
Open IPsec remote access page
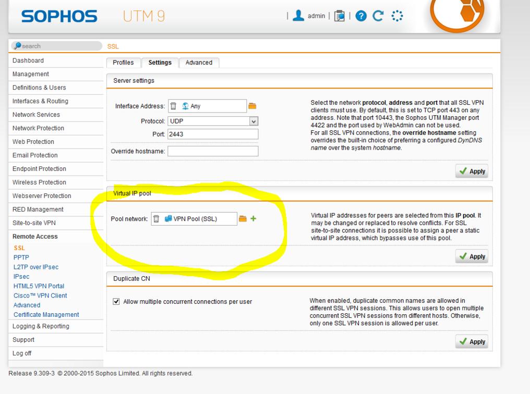click(x=21, y=276)
